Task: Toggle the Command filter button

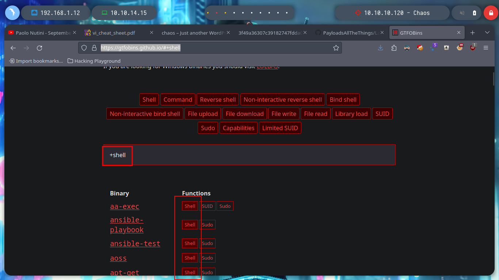Action: click(178, 100)
